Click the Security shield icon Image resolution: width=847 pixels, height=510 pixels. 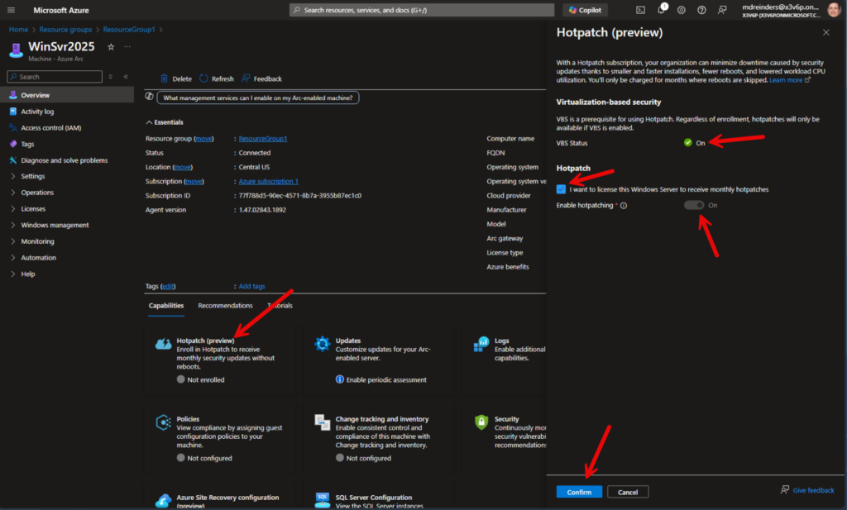[x=481, y=422]
